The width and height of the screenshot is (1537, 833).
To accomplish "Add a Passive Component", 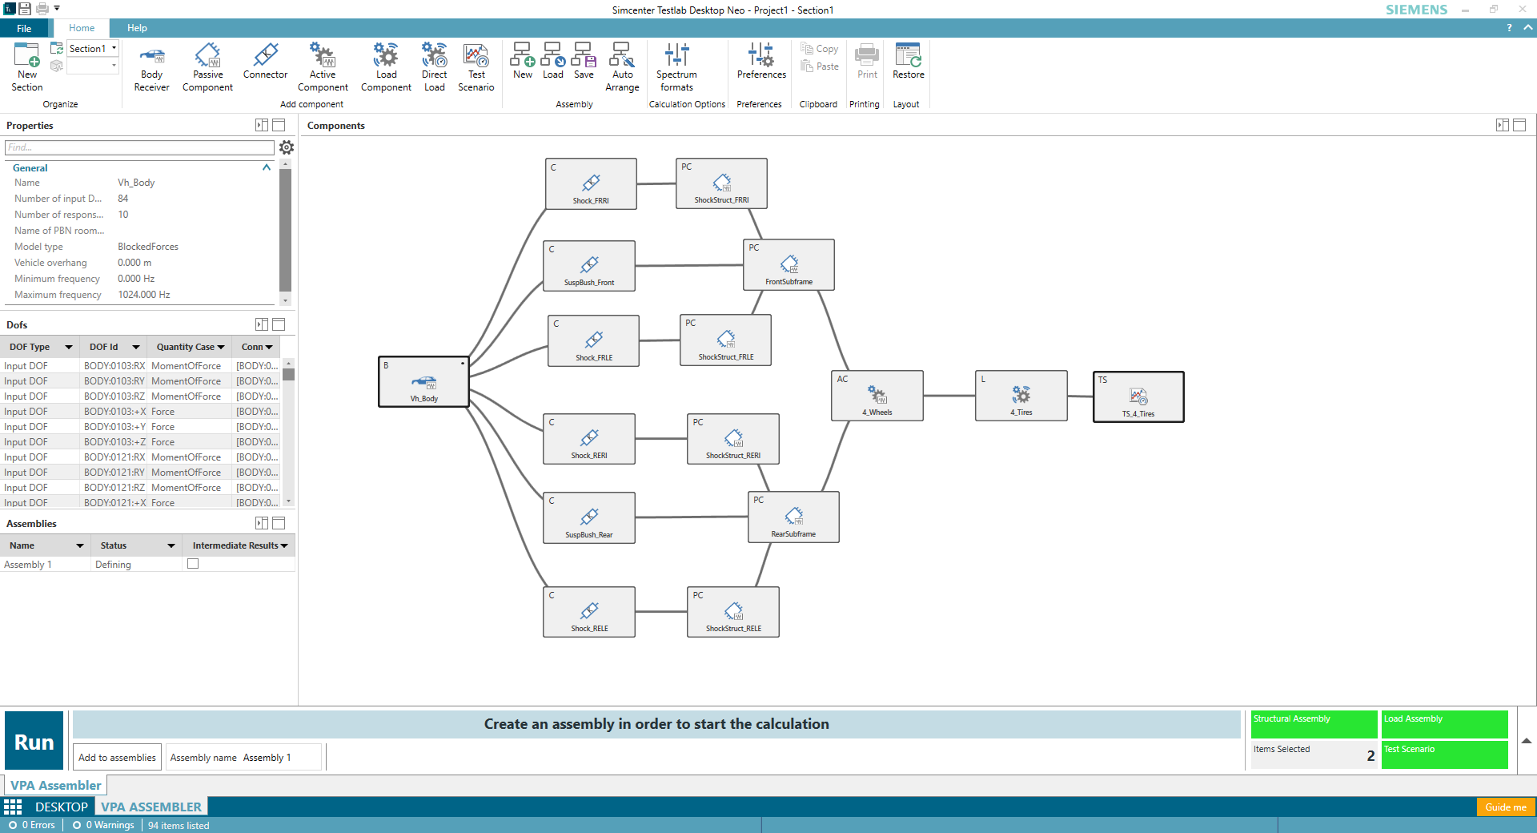I will pos(207,67).
